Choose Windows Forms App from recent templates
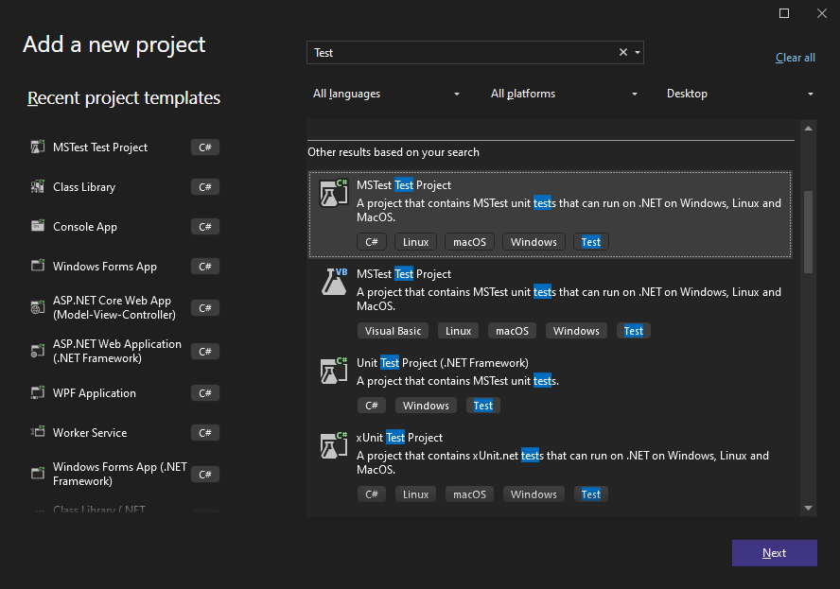Image resolution: width=840 pixels, height=589 pixels. 104,266
